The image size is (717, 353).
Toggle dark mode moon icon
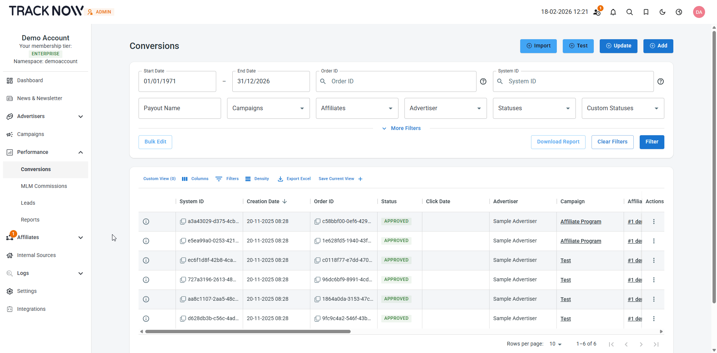pos(662,12)
